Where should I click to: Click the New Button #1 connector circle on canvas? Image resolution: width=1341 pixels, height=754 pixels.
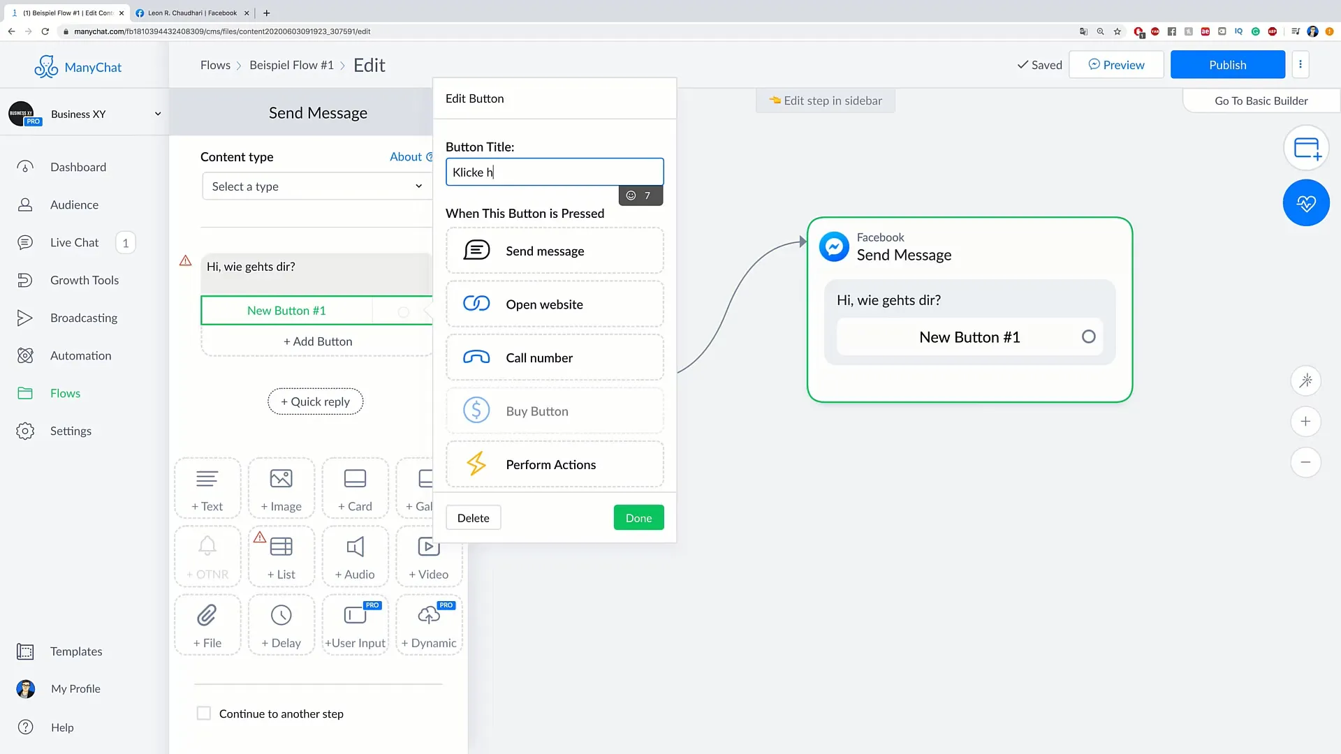[1088, 337]
